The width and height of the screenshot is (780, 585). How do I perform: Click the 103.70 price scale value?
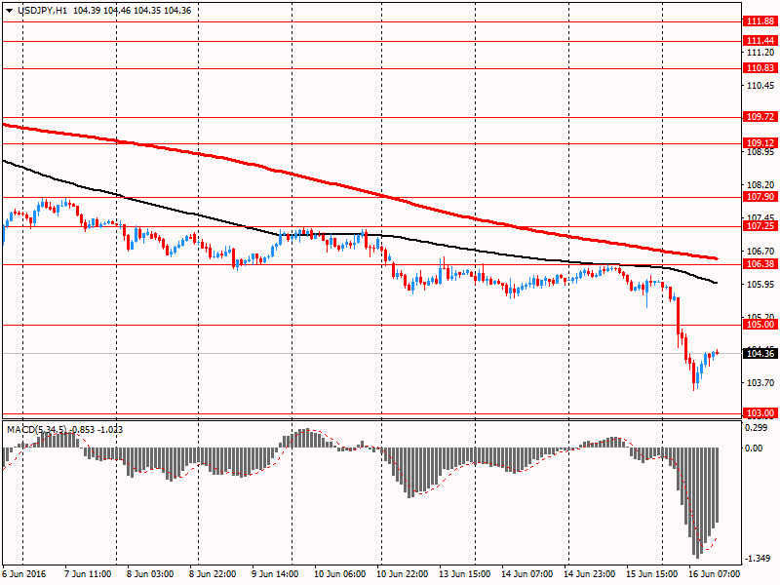click(x=760, y=382)
